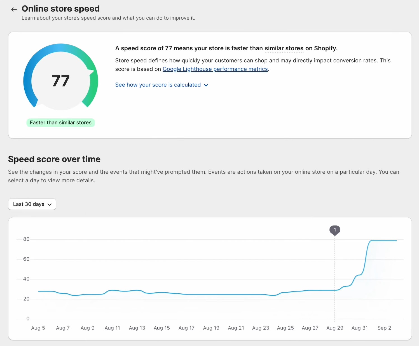Viewport: 419px width, 346px height.
Task: Select the "Faster than similar stores" badge
Action: tap(60, 123)
